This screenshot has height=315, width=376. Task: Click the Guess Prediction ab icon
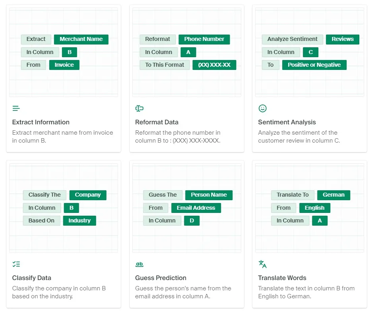[140, 264]
